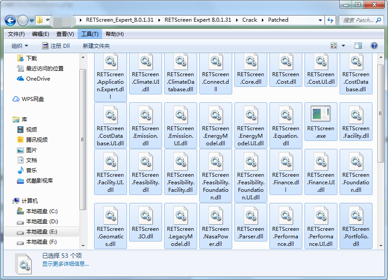Select RETScreen.EnergyModel.dll file
388x280 pixels.
click(215, 125)
